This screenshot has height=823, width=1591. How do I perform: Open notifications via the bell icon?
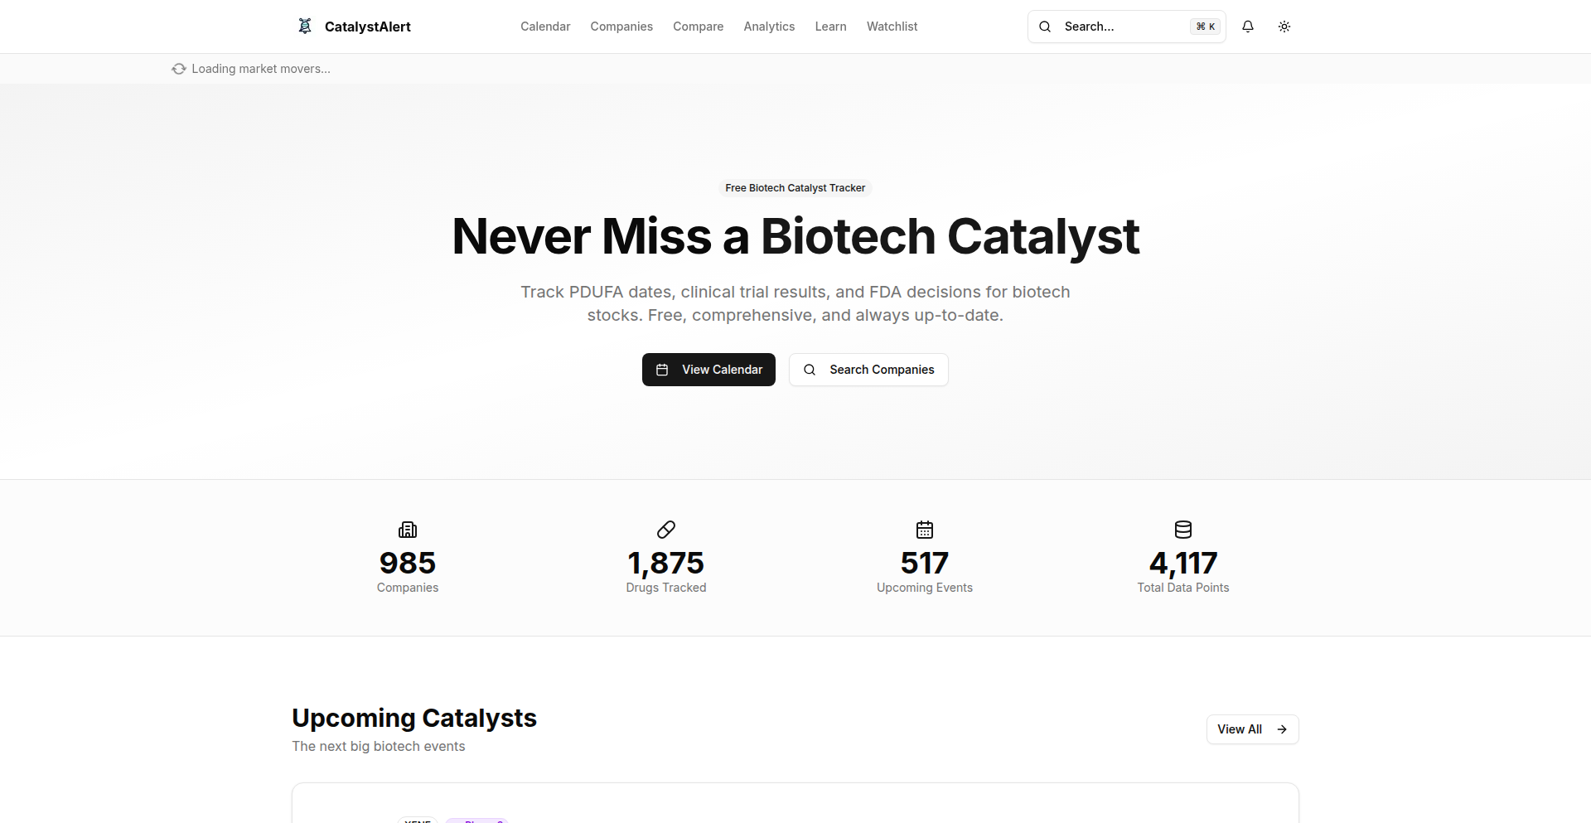click(1247, 26)
